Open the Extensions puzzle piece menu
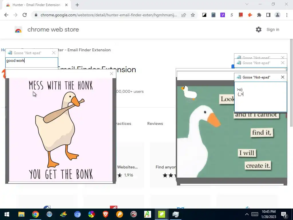 click(259, 15)
